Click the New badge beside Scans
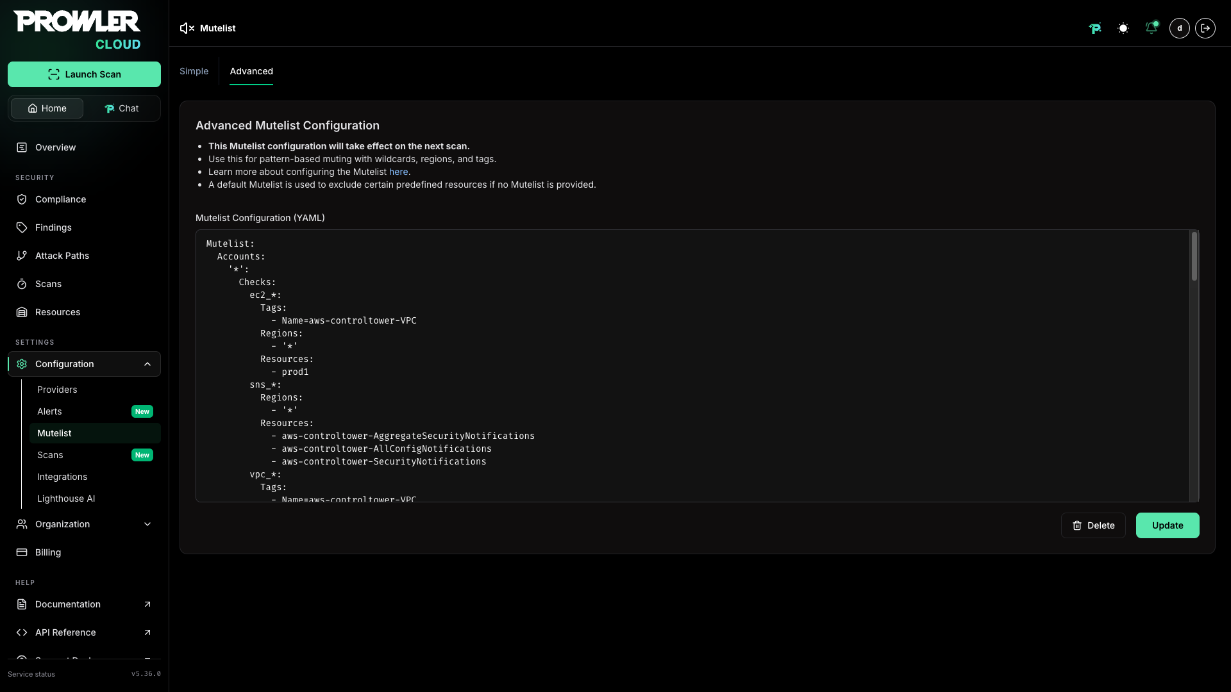 pyautogui.click(x=142, y=455)
